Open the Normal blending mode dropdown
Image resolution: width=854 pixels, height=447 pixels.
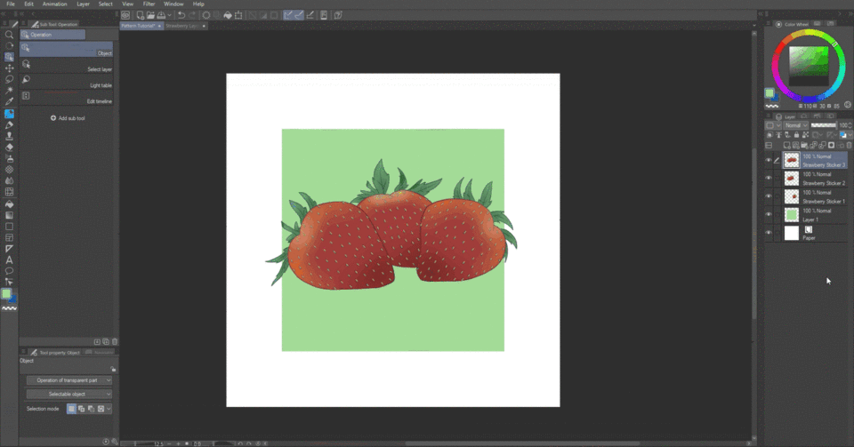796,125
